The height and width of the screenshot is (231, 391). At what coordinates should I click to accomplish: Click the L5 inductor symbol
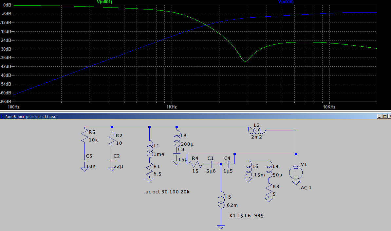click(221, 200)
